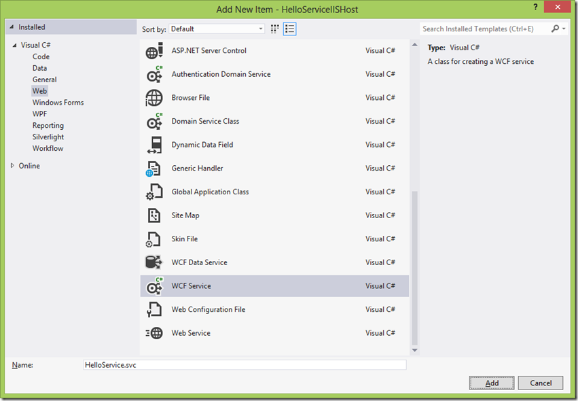Screen dimensions: 578x401
Task: Click the Domain Service Class icon
Action: pos(154,122)
